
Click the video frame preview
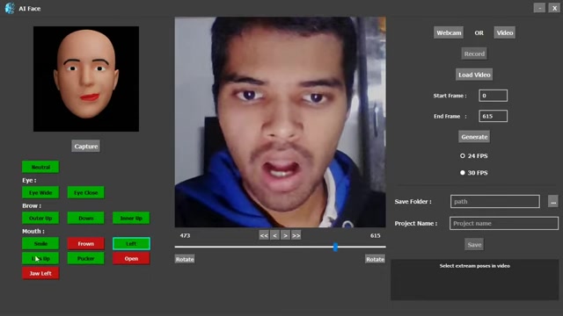coord(280,122)
